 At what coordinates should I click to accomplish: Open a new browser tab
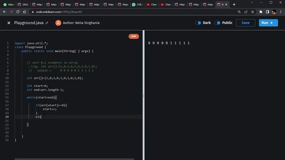(234, 4)
